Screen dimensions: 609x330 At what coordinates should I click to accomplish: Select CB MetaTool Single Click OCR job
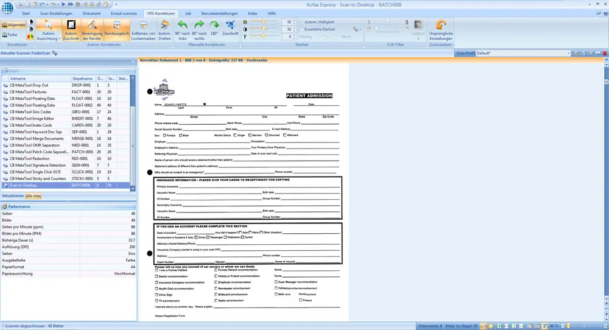click(x=65, y=172)
